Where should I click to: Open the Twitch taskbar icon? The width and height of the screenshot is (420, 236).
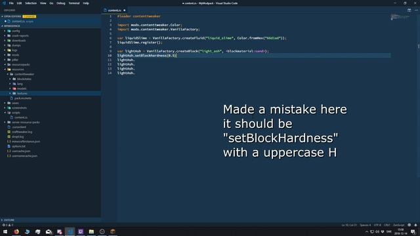pos(81,231)
